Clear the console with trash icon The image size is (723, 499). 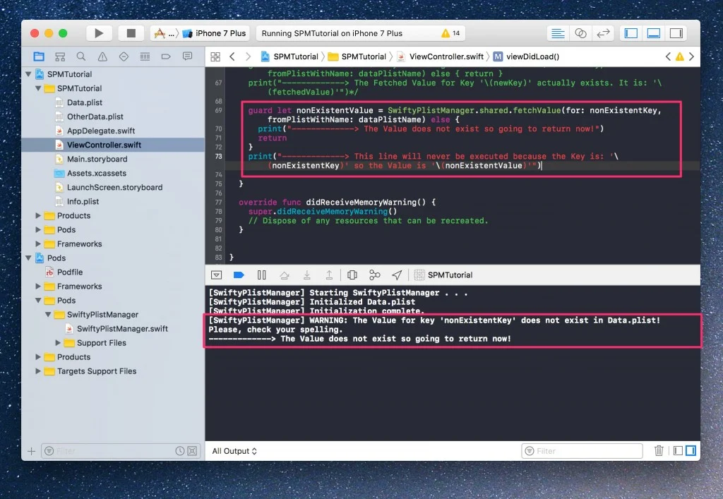point(659,451)
